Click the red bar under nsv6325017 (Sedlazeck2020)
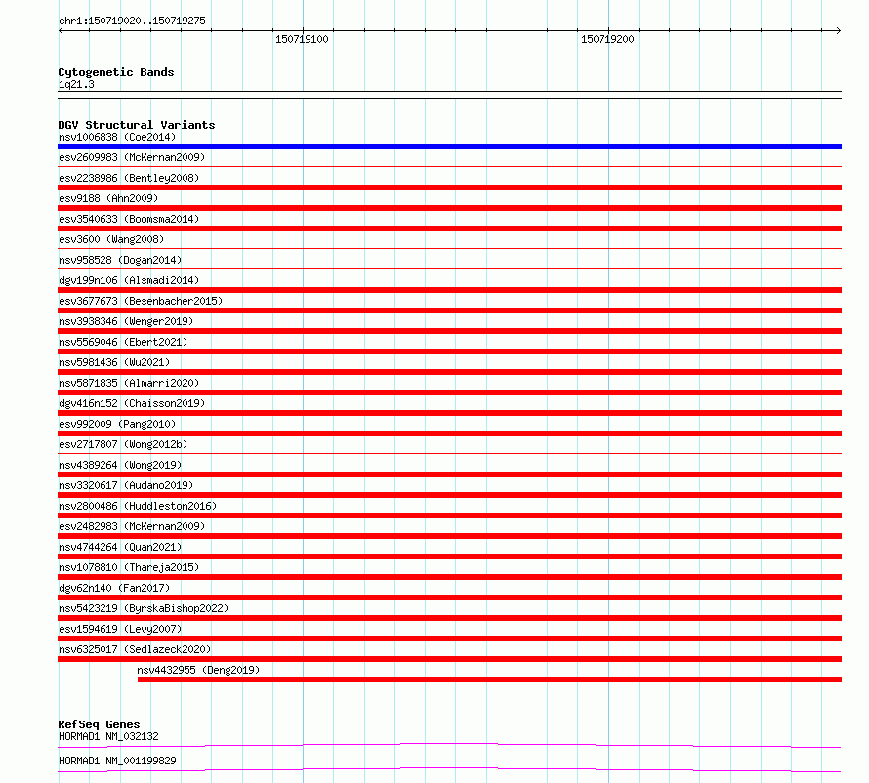 [x=449, y=659]
